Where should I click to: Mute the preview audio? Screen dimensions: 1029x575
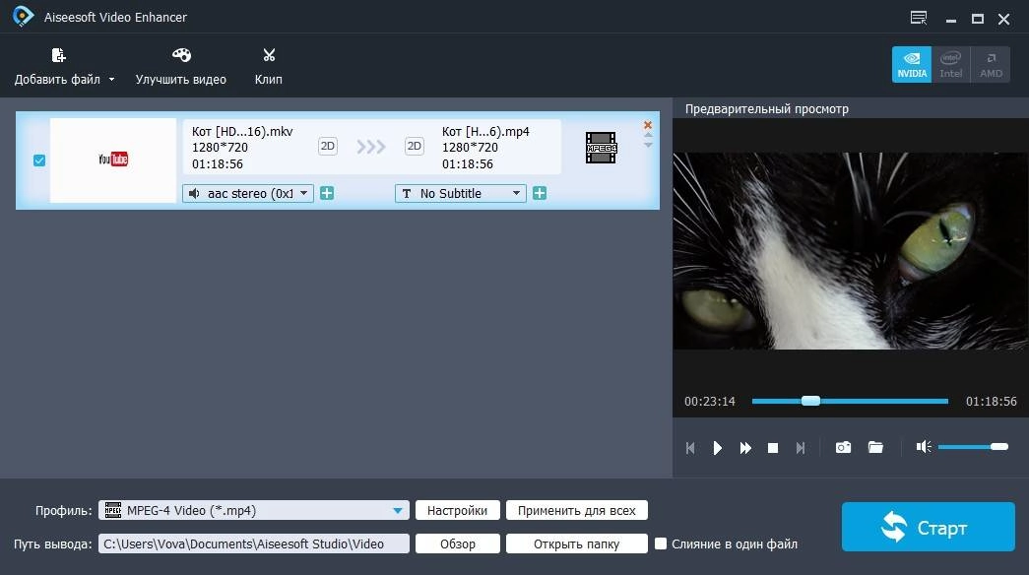pos(924,447)
